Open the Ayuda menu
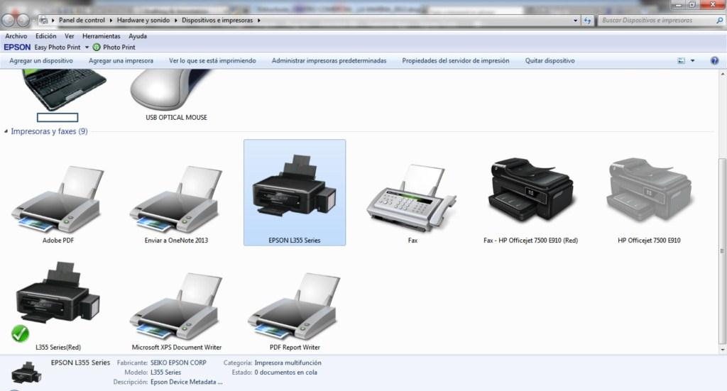727x391 pixels. point(138,36)
